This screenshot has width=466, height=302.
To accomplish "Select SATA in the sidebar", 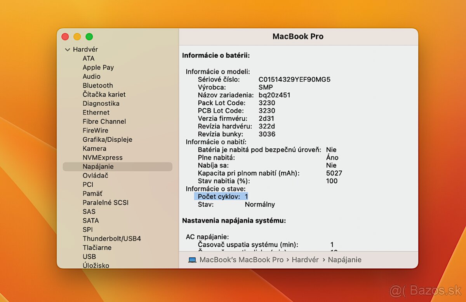I will point(91,220).
